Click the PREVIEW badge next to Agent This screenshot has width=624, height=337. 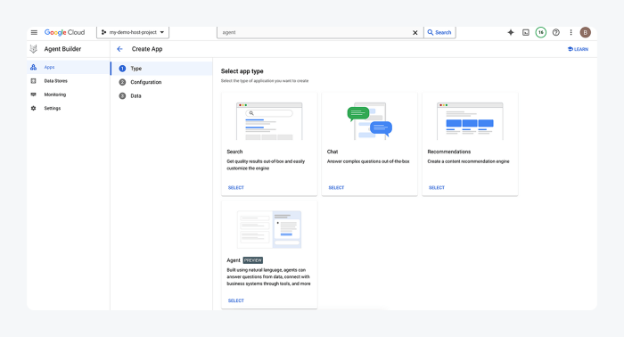click(x=253, y=260)
